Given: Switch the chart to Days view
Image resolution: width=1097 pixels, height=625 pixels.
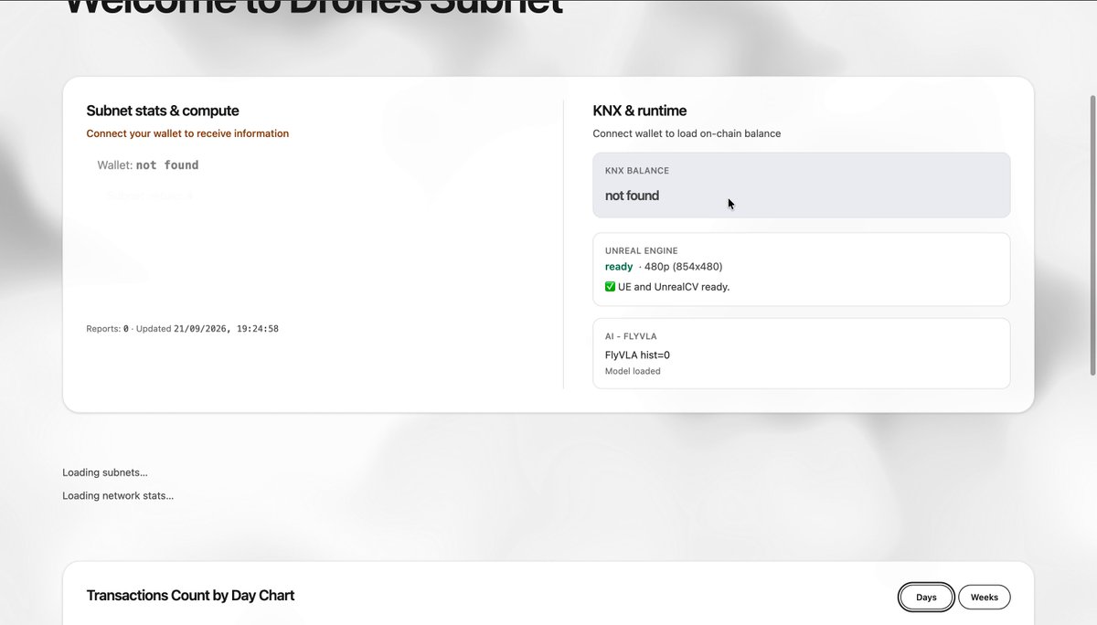Looking at the screenshot, I should (926, 598).
